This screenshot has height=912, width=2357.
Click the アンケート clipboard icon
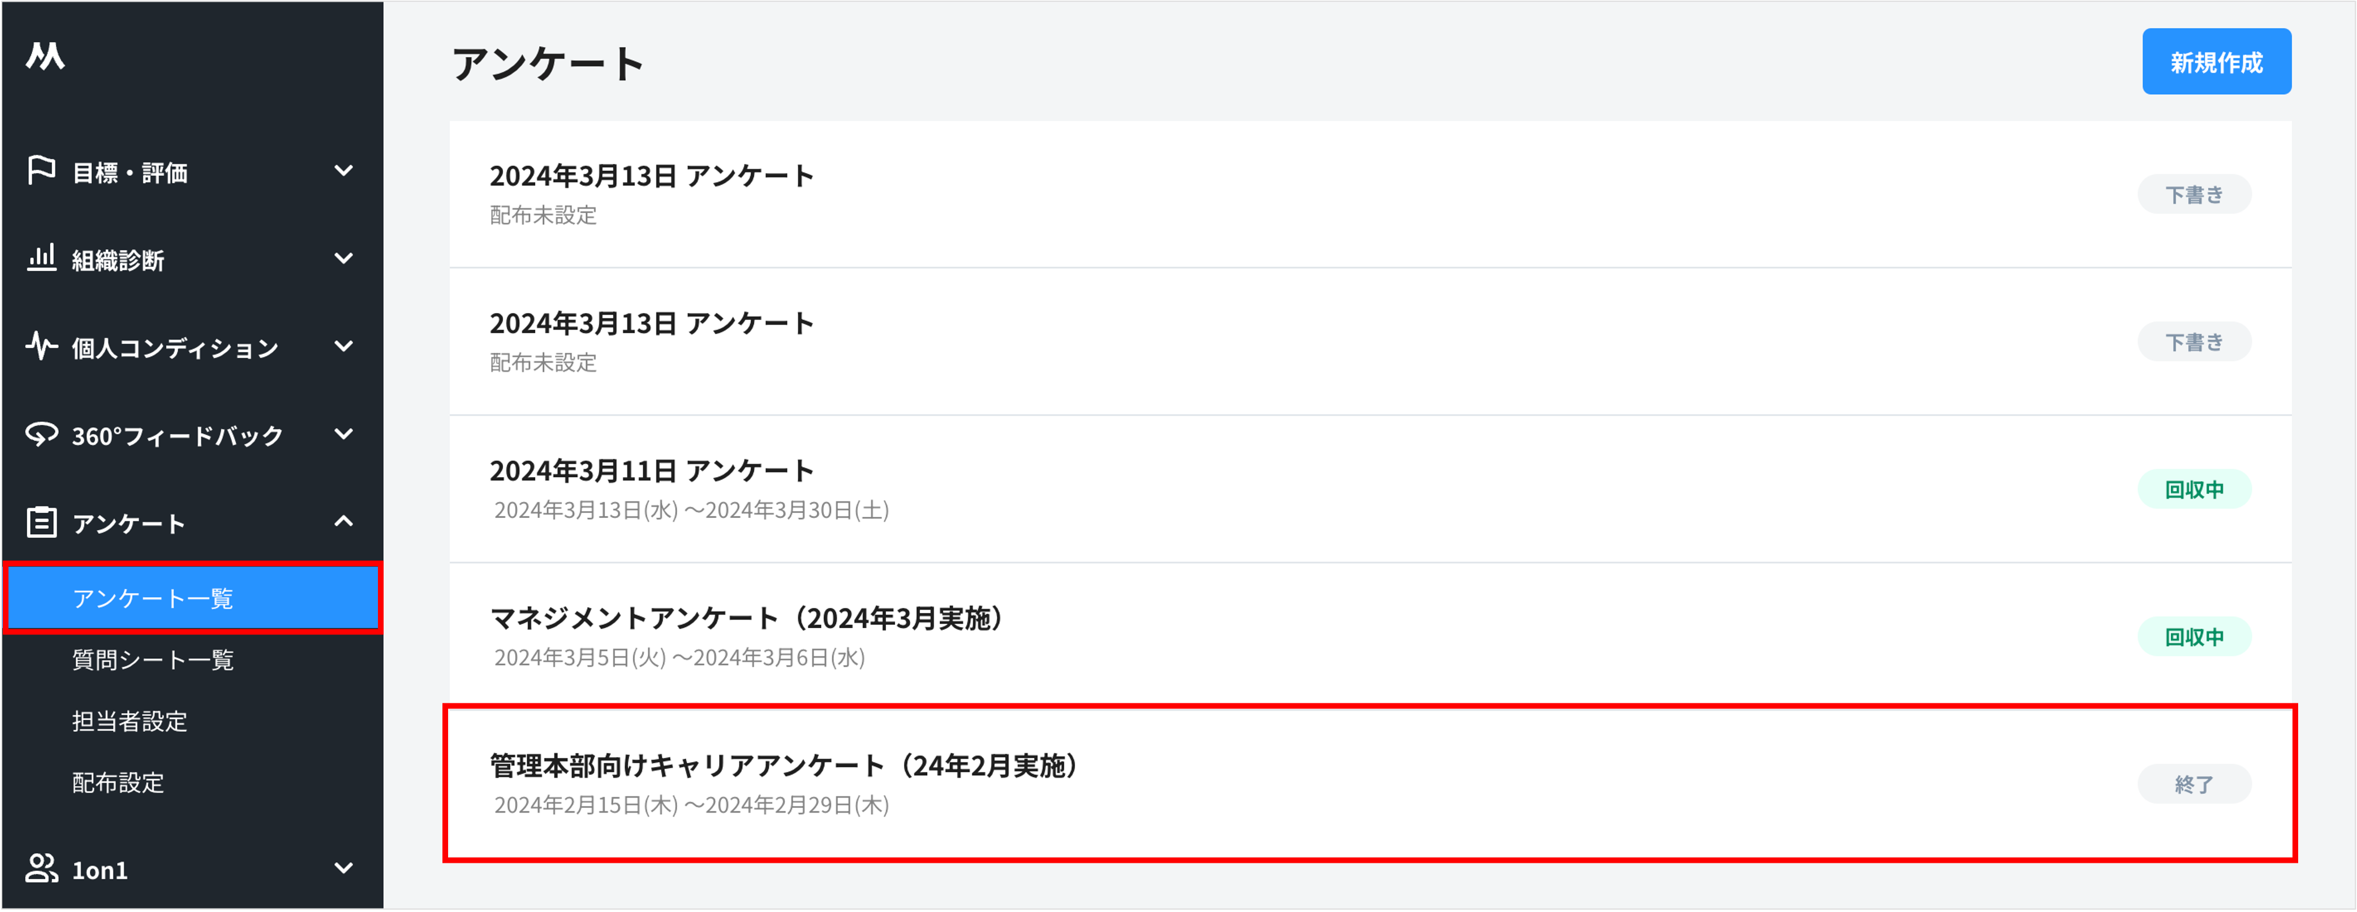tap(41, 521)
